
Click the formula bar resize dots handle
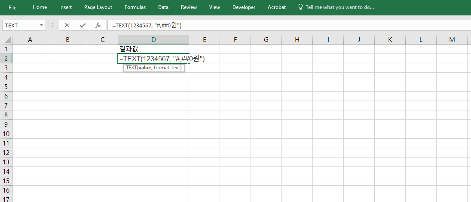pos(52,25)
